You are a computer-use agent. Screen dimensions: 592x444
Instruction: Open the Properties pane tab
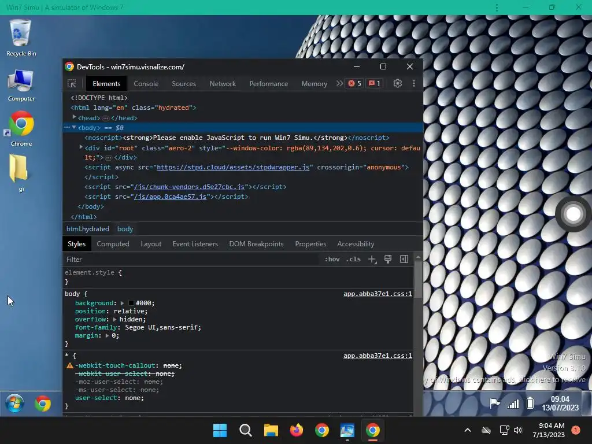(x=310, y=244)
